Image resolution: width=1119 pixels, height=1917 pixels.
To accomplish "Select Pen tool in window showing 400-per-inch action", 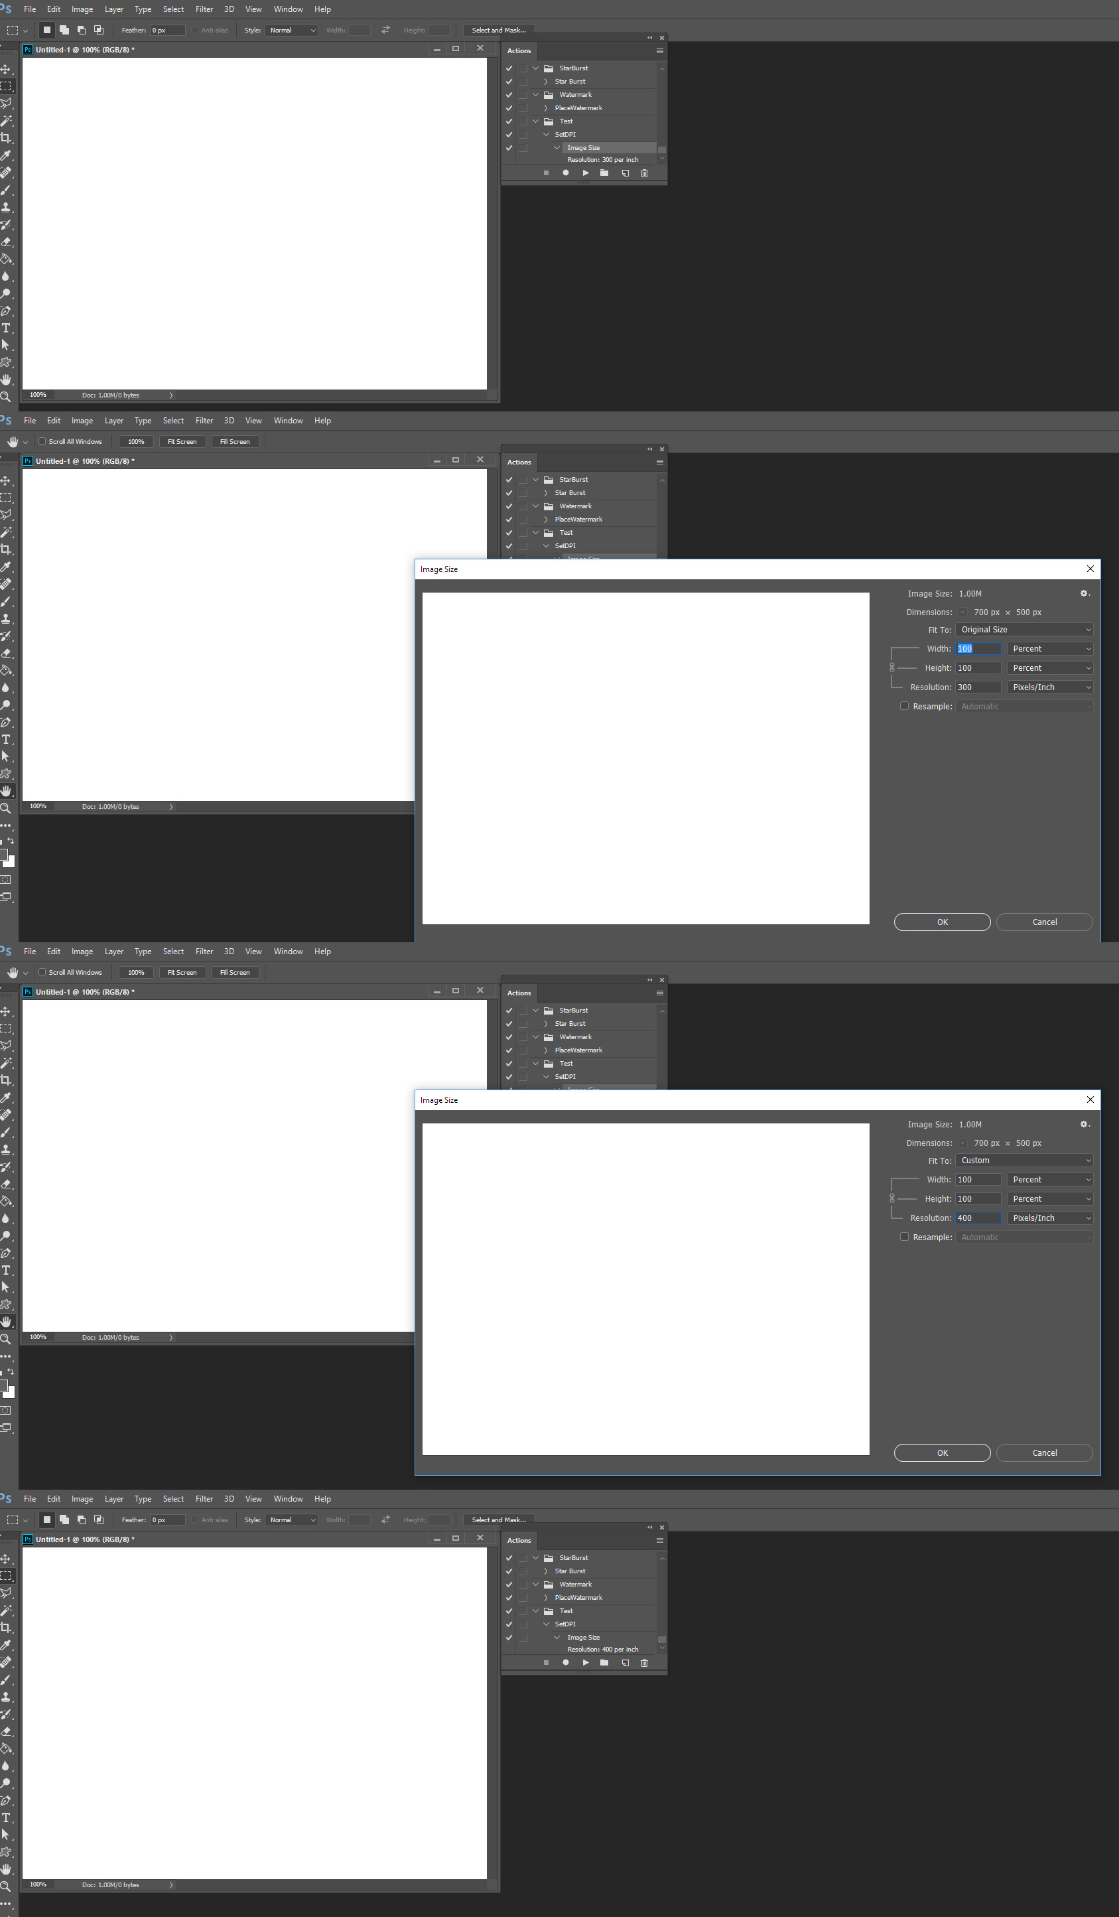I will tap(6, 1801).
